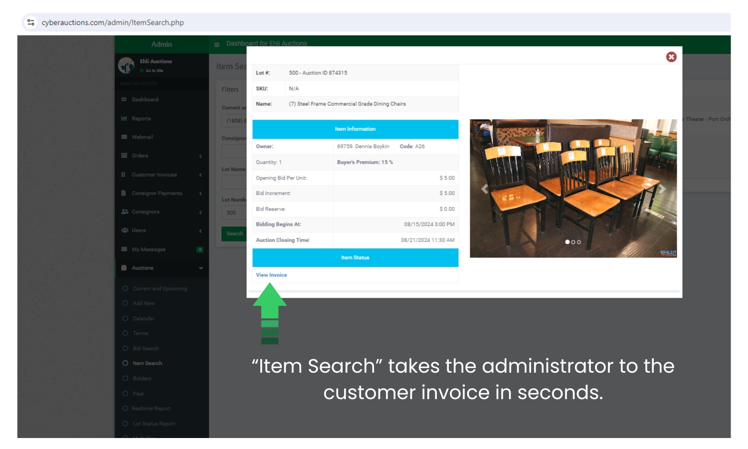The image size is (748, 449).
Task: Open the View Invoice link
Action: [271, 275]
